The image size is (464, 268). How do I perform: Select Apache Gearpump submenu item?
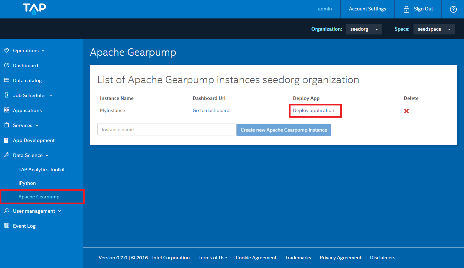coord(39,197)
